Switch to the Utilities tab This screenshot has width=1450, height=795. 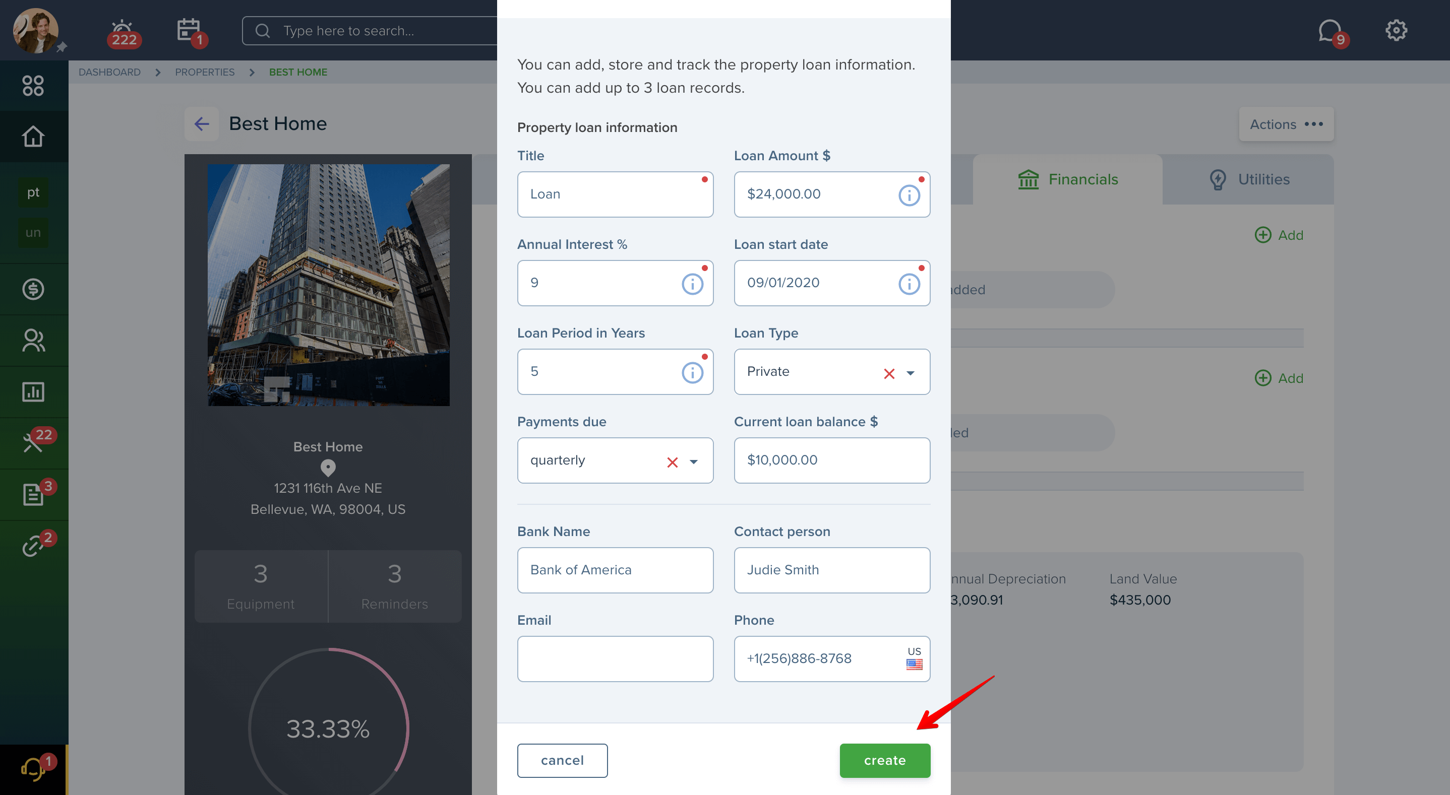coord(1248,179)
